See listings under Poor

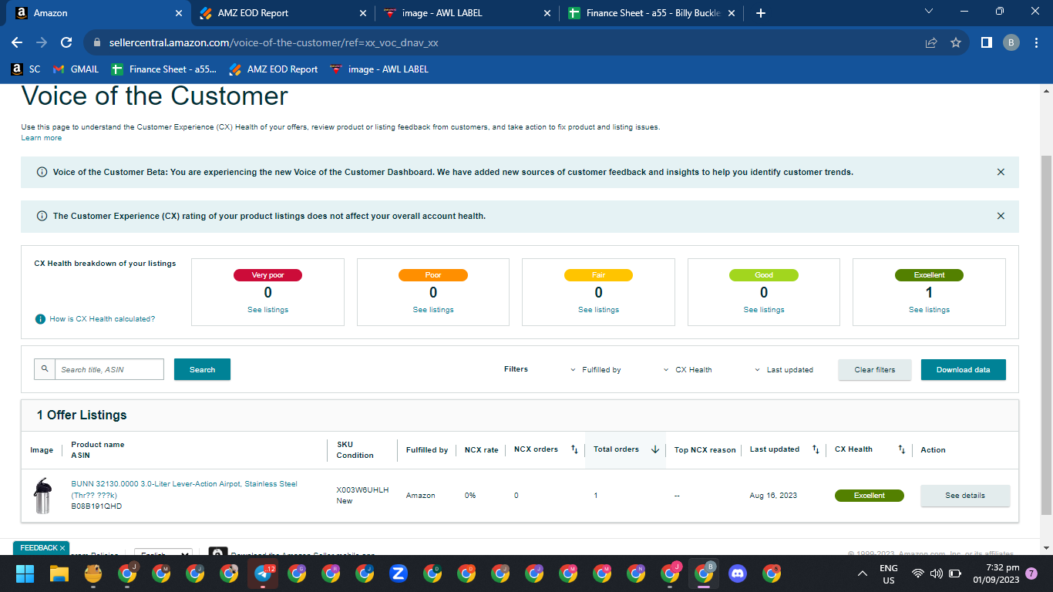(x=433, y=310)
